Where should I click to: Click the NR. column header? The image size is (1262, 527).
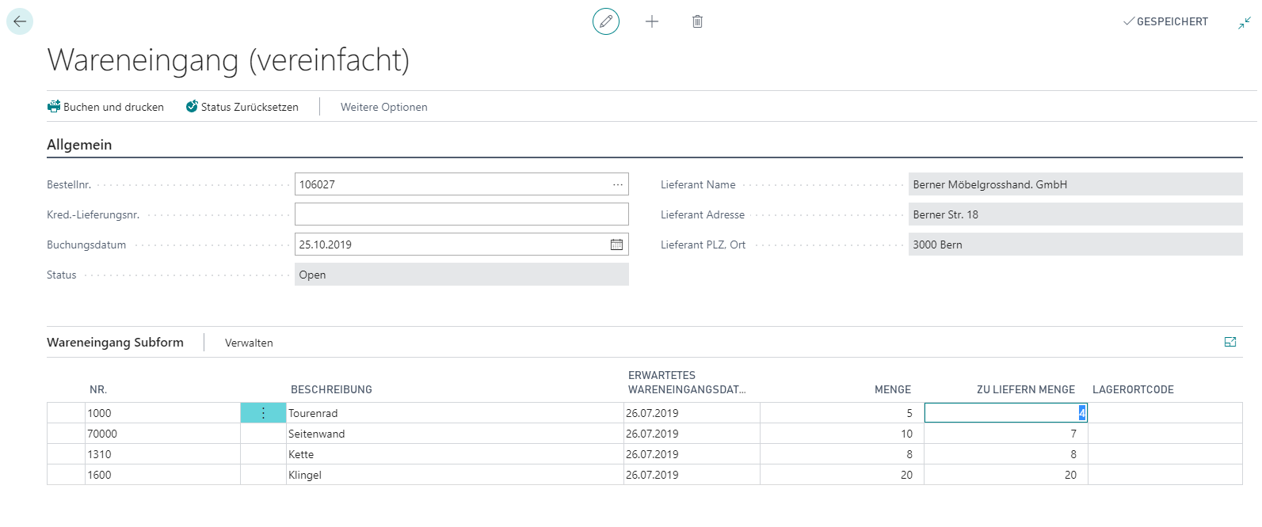[x=98, y=389]
